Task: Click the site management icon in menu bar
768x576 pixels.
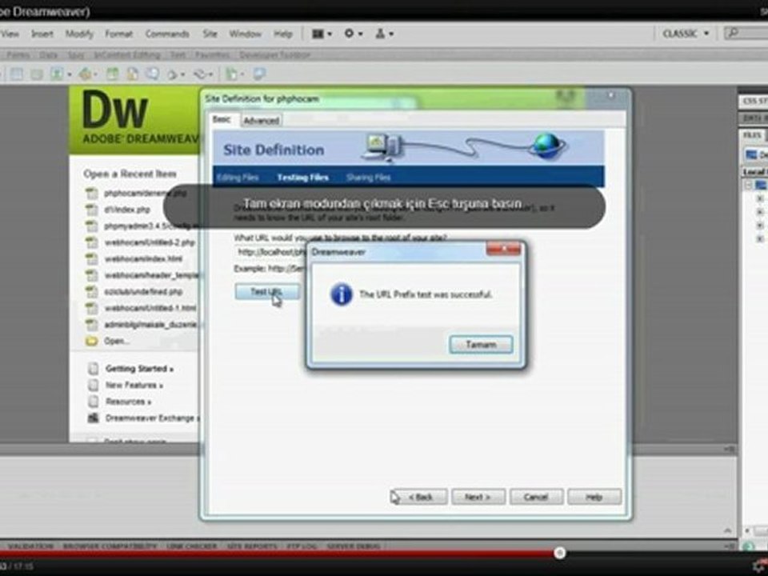Action: (x=380, y=34)
